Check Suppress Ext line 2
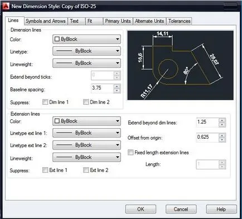The image size is (242, 219). tap(86, 170)
